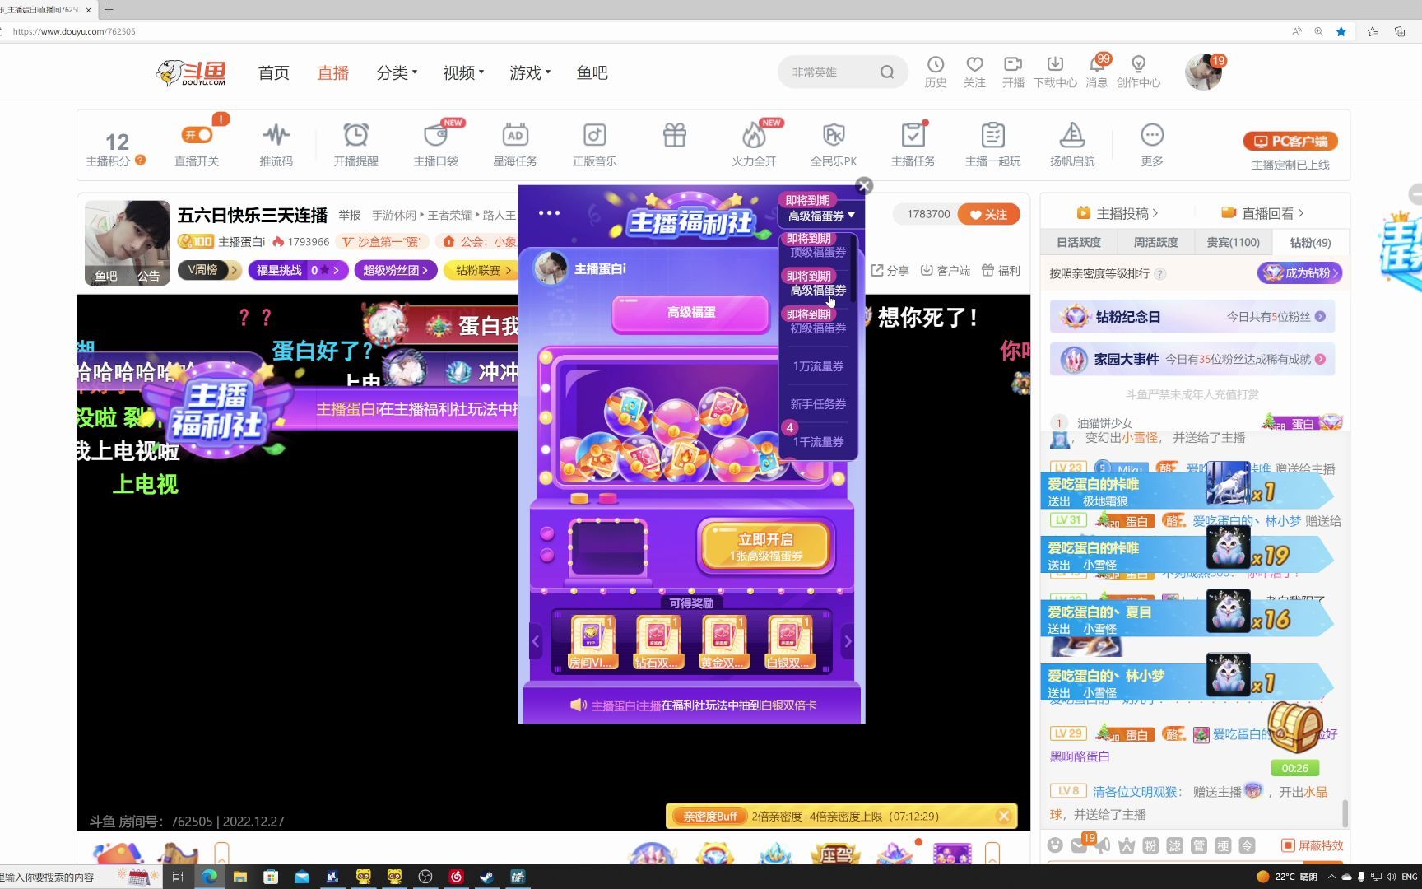Switch to 日活跃度 tab
This screenshot has width=1422, height=889.
pyautogui.click(x=1079, y=242)
